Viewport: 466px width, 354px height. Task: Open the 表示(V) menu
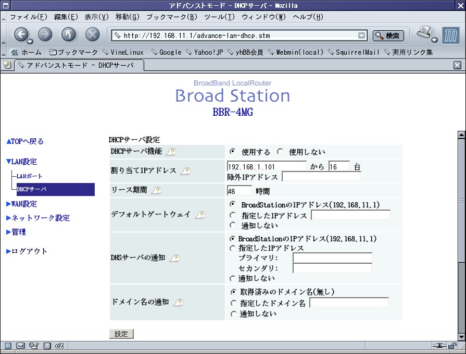coord(97,17)
